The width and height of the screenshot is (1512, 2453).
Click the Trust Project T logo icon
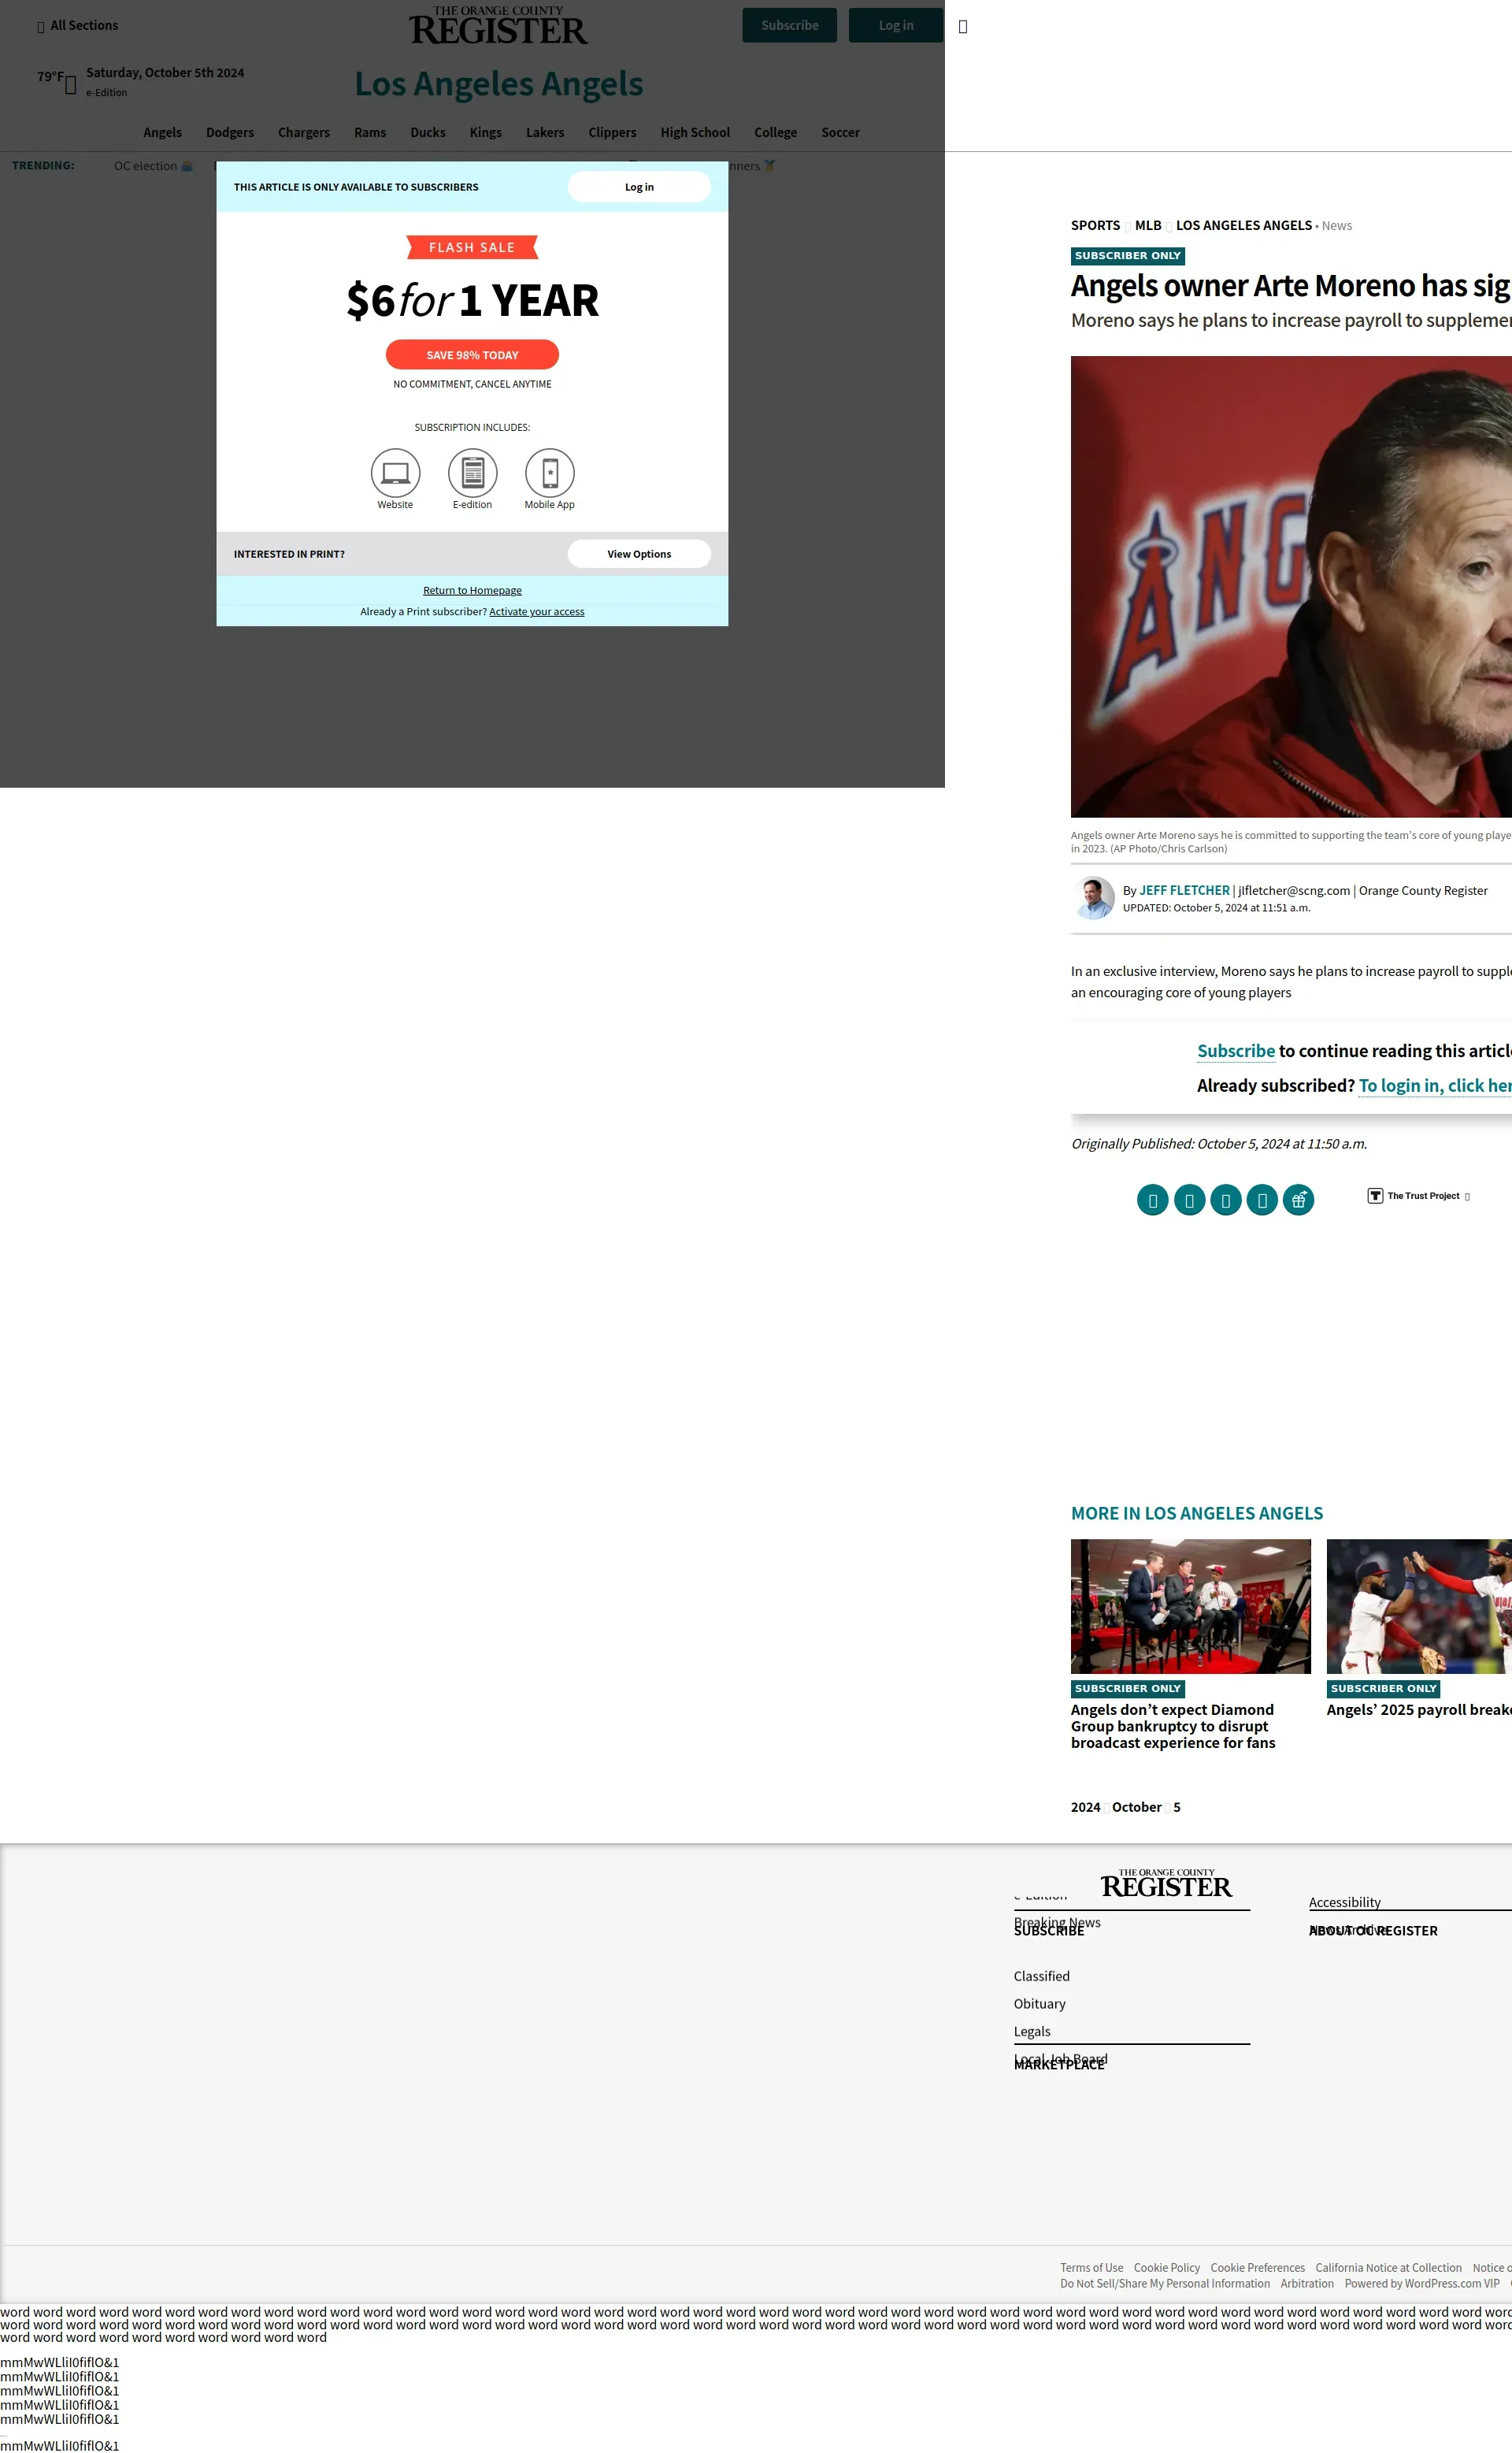pyautogui.click(x=1375, y=1196)
